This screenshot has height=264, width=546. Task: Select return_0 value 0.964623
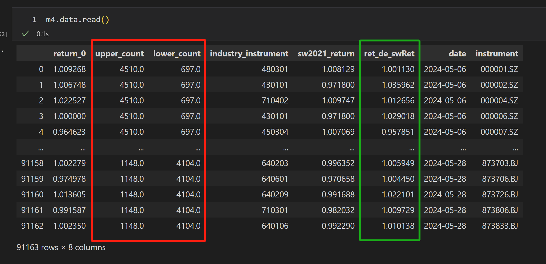coord(69,132)
